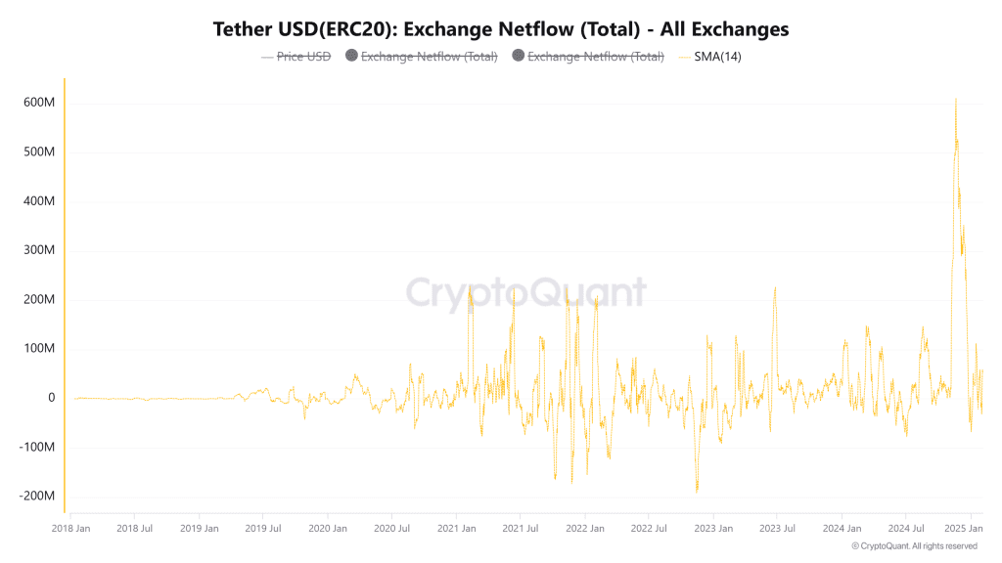Toggle the Price USD legend label
Screen dimensions: 1002x563
pyautogui.click(x=303, y=57)
